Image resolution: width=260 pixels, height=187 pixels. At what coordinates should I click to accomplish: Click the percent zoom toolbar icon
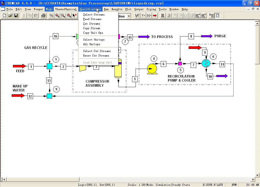point(51,15)
